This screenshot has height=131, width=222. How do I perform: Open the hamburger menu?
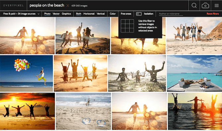coord(216,6)
